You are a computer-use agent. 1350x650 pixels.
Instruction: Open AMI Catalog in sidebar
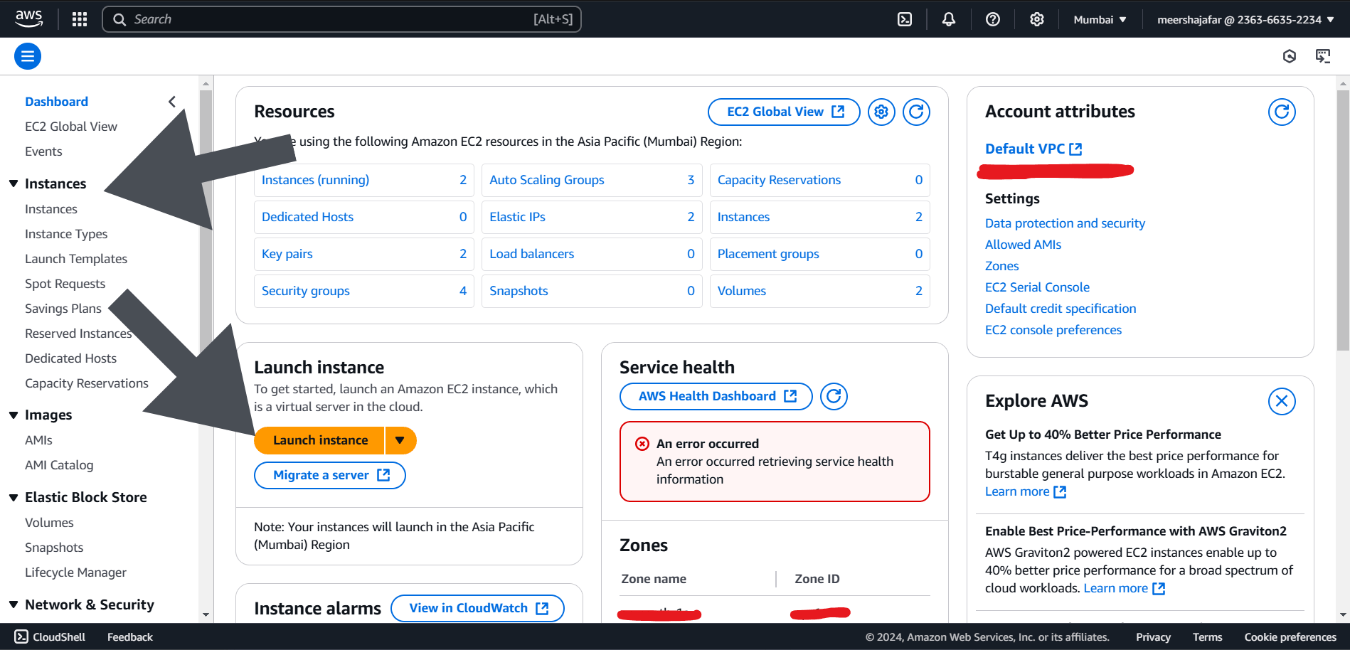pos(59,465)
